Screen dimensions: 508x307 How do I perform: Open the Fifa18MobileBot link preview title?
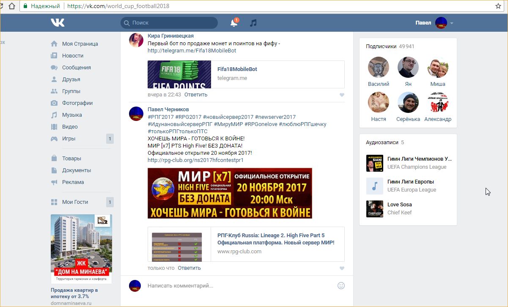[237, 69]
